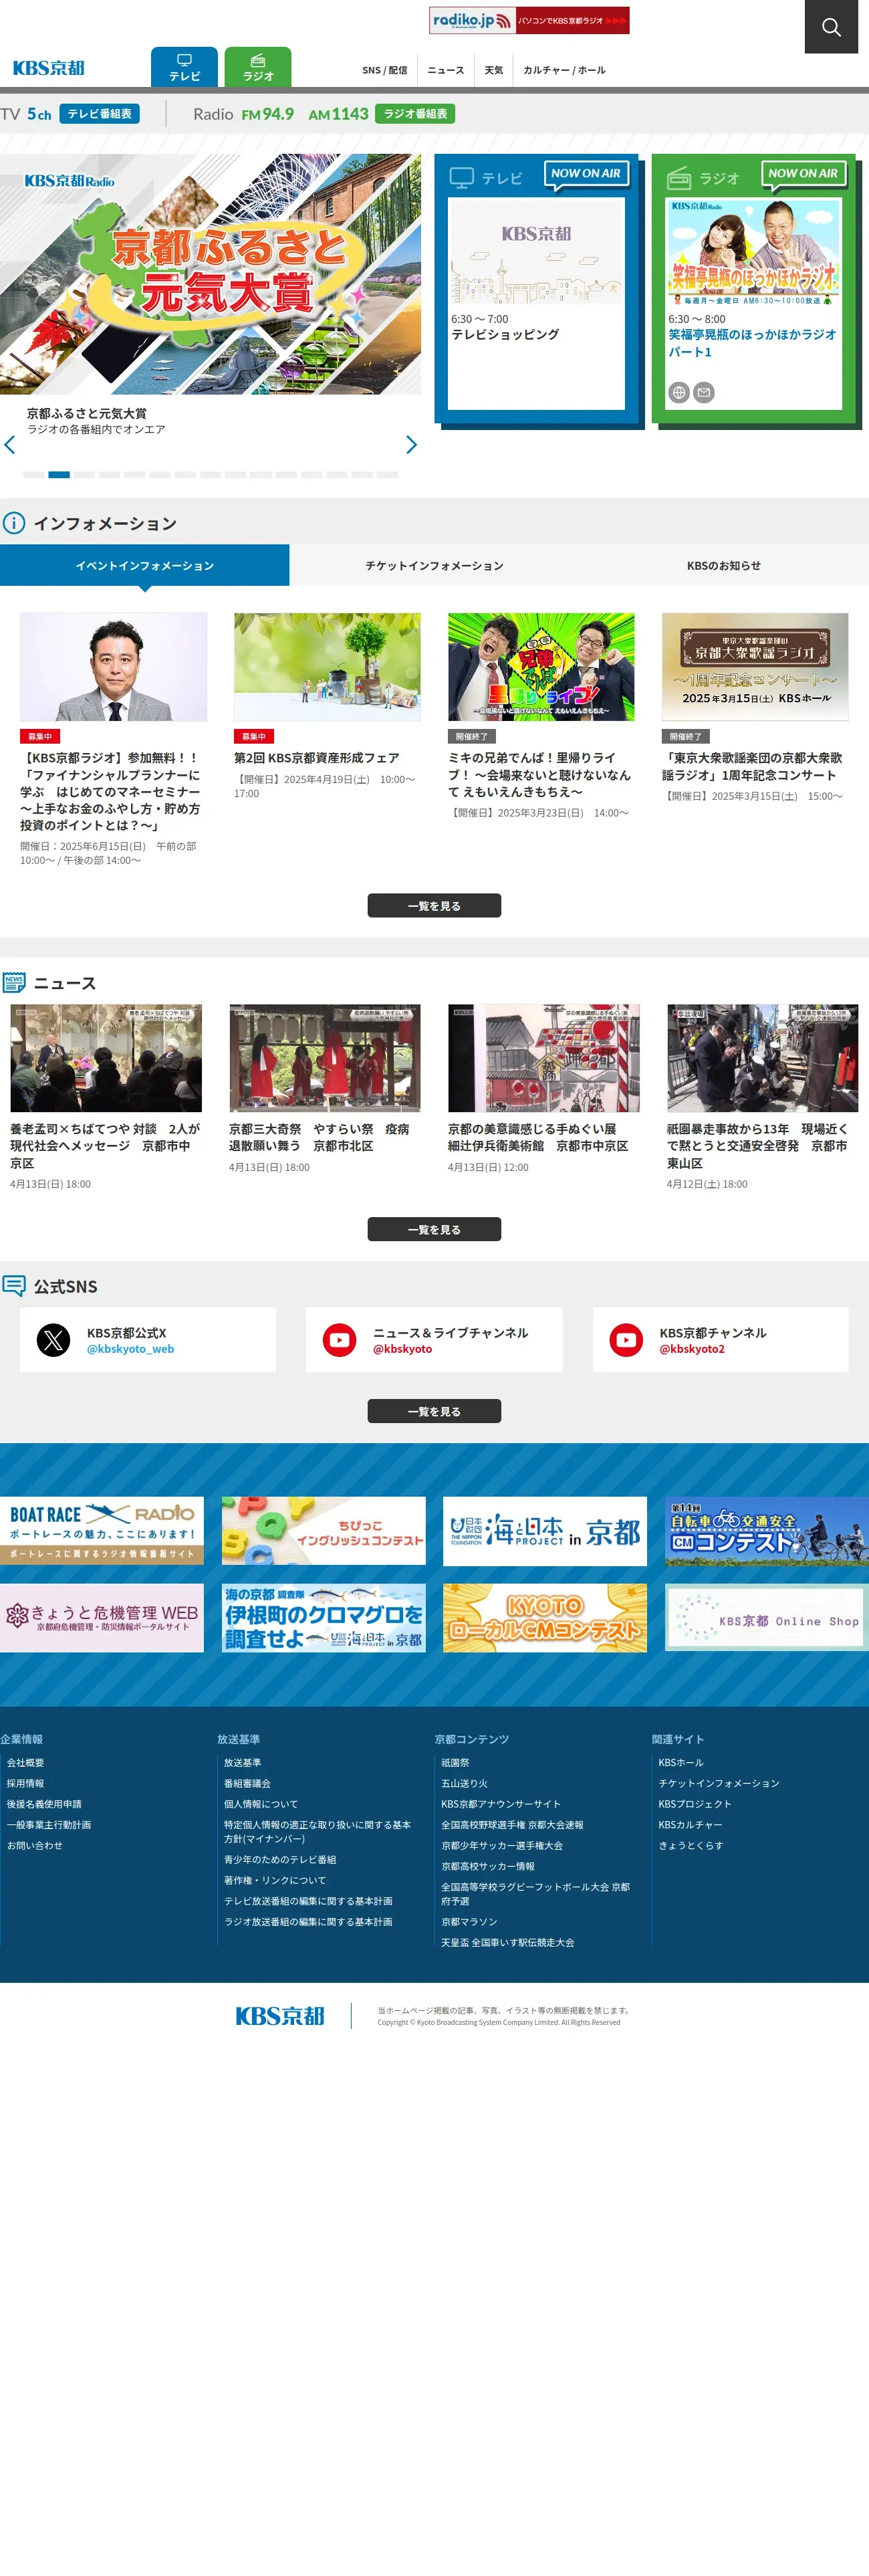Open the search magnifier icon
The height and width of the screenshot is (2576, 869).
[x=831, y=27]
